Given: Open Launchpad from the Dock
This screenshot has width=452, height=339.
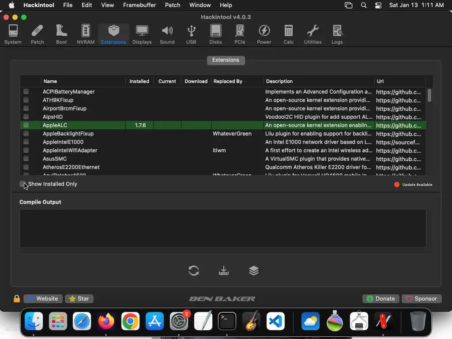Looking at the screenshot, I should [58, 321].
